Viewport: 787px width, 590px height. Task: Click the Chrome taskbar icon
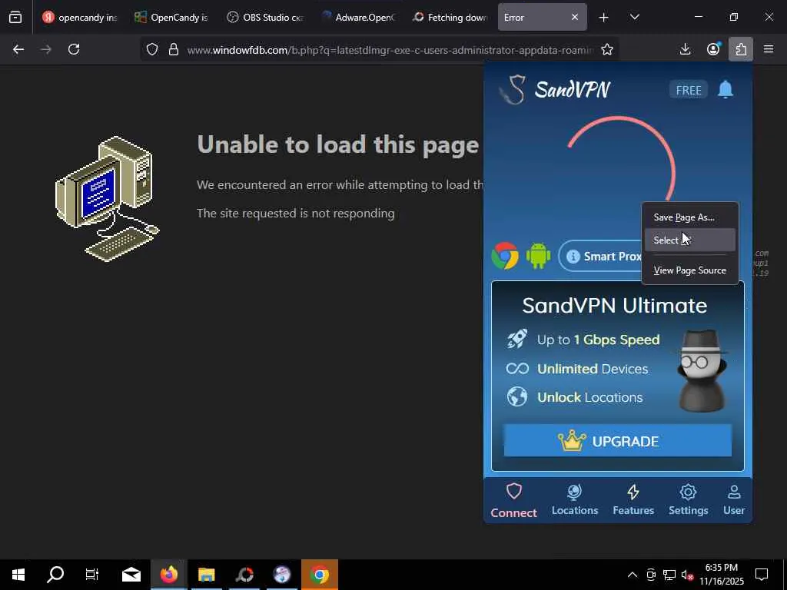[319, 575]
